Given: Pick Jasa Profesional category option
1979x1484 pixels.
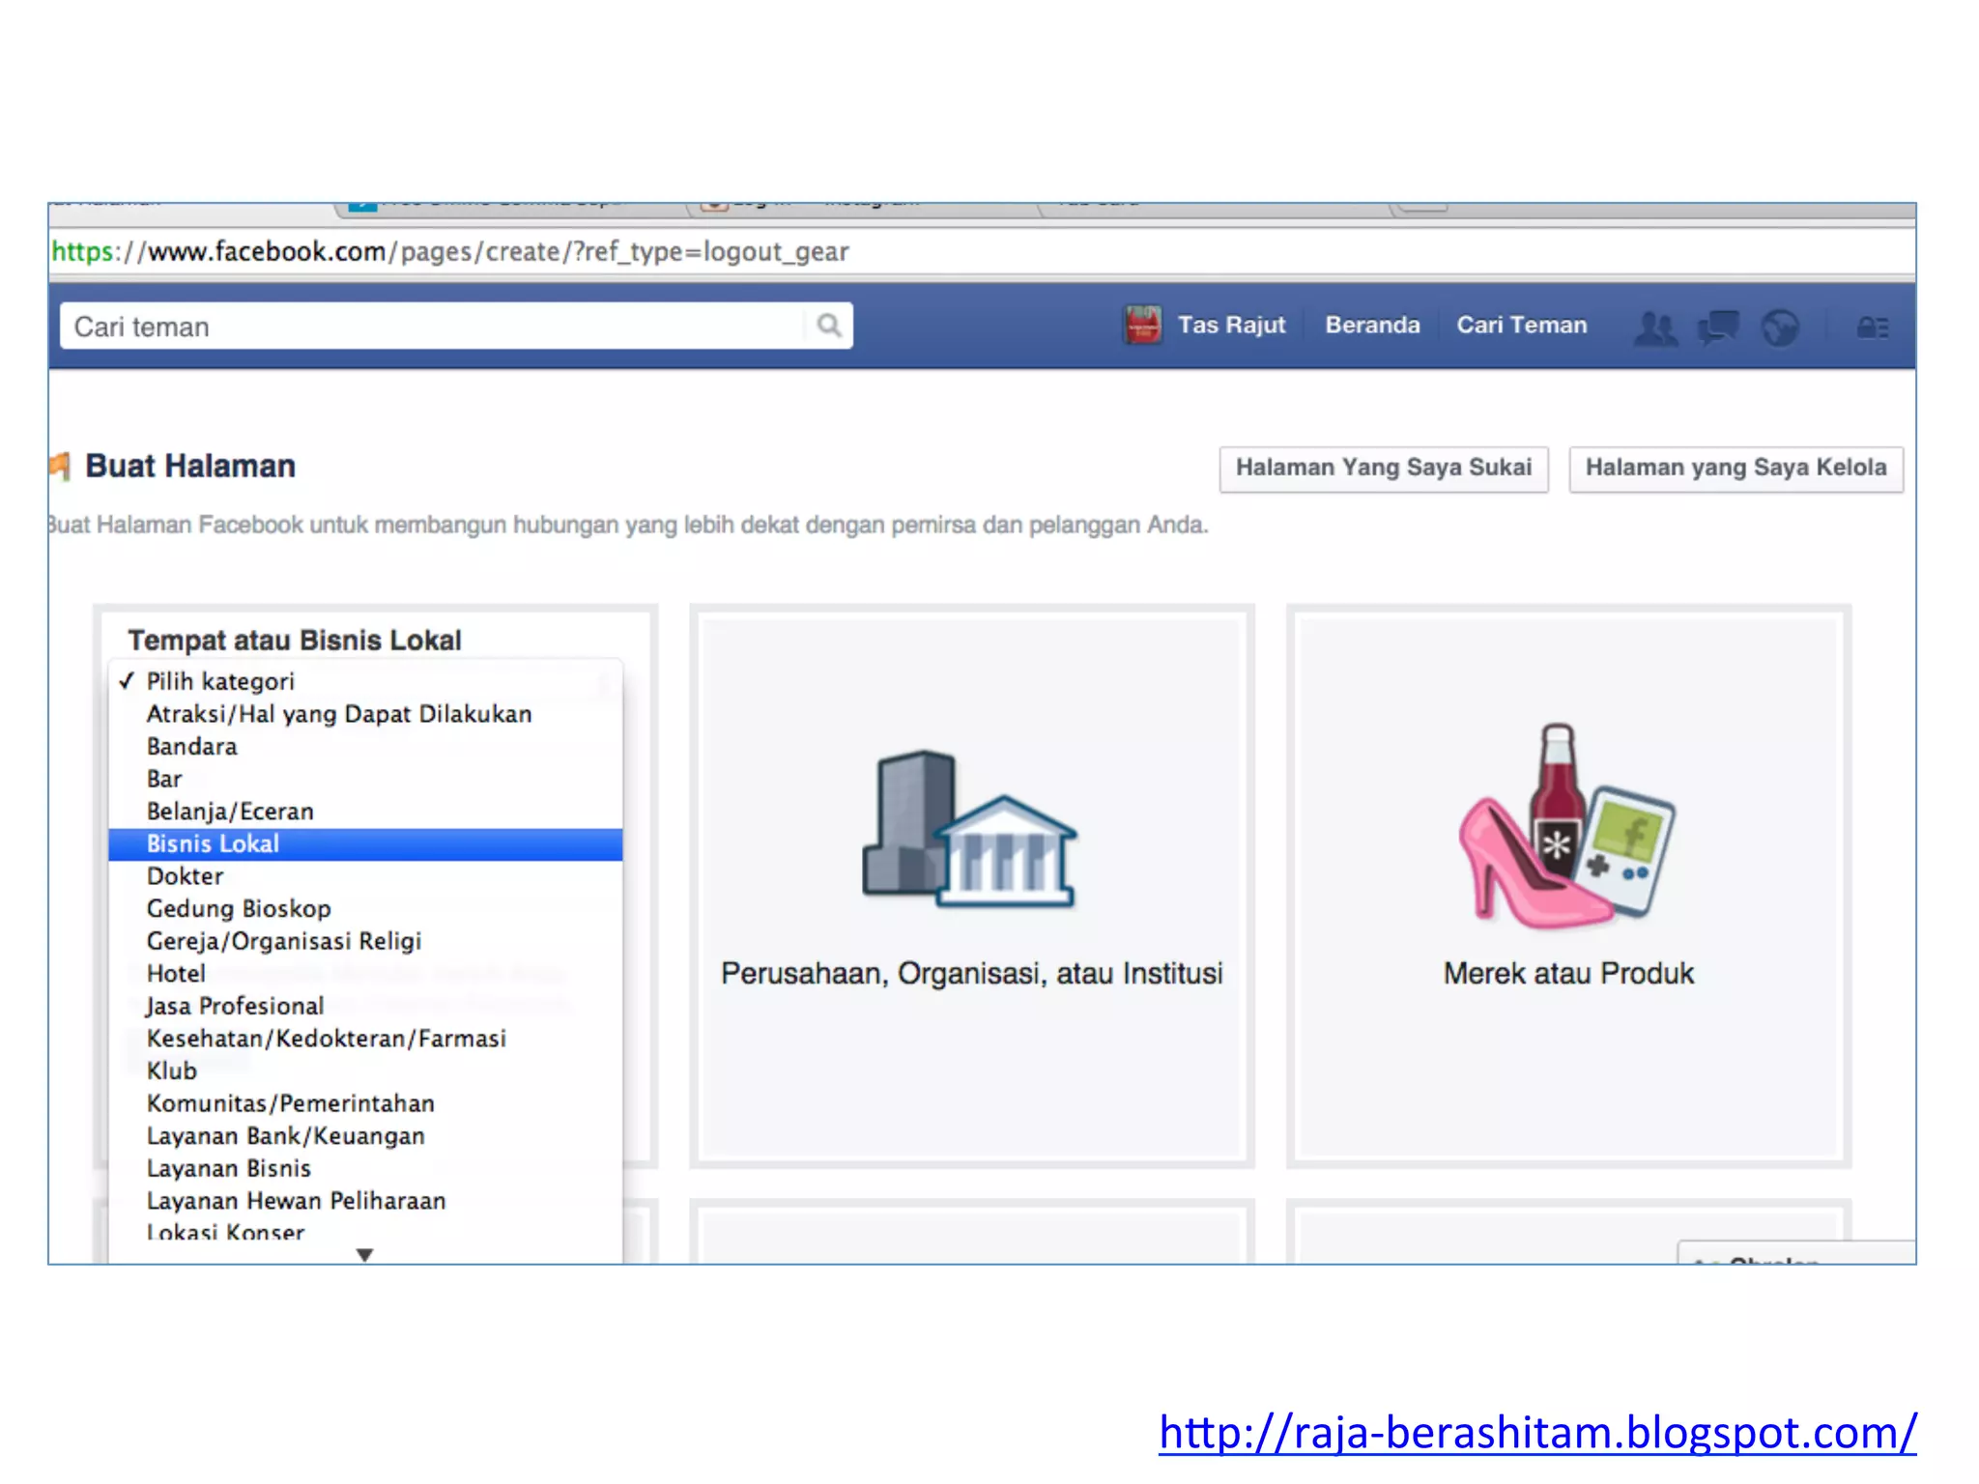Looking at the screenshot, I should tap(235, 1006).
